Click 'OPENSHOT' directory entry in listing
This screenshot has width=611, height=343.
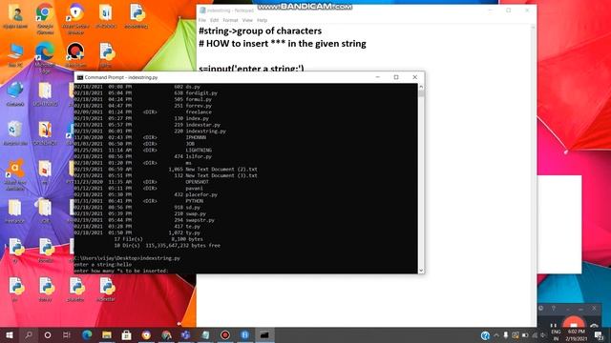point(197,182)
